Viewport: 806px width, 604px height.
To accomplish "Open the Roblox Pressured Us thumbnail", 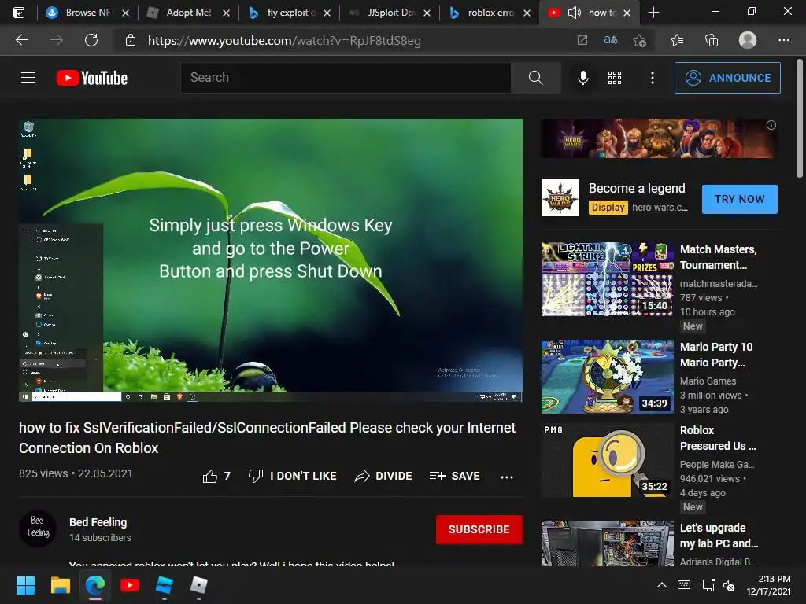I will click(x=608, y=459).
